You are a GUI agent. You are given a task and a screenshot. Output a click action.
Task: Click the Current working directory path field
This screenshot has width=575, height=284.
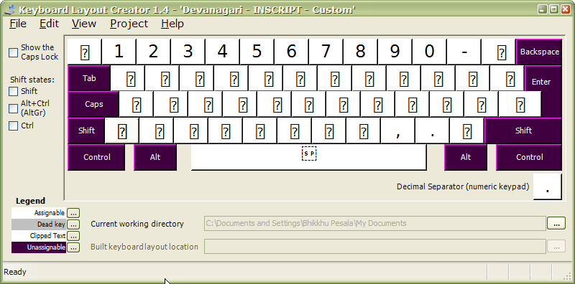[x=374, y=223]
